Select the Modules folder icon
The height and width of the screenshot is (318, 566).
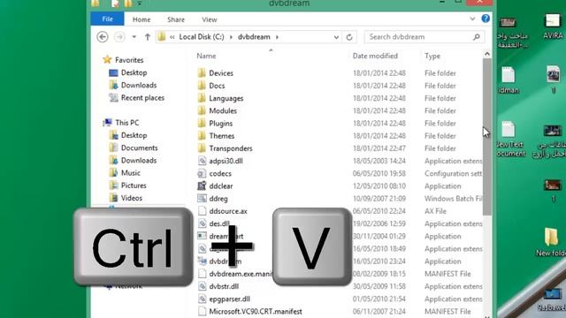(202, 110)
